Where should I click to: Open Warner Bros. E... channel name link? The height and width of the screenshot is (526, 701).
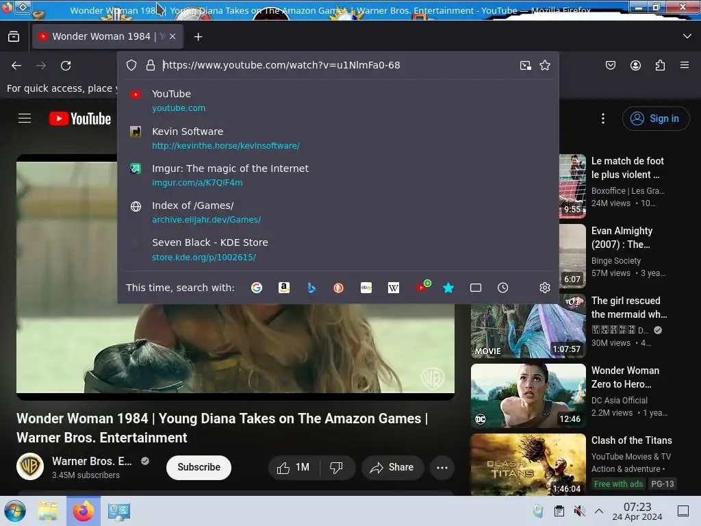tap(92, 461)
